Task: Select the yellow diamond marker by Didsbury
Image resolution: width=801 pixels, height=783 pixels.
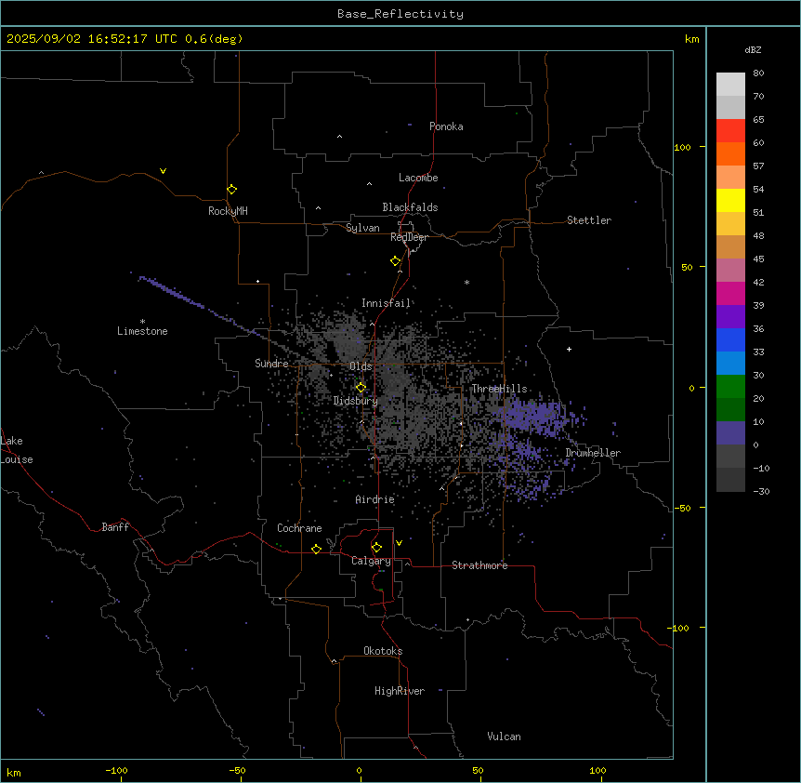Action: pos(361,388)
